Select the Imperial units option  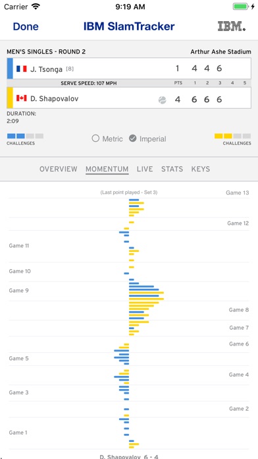click(147, 138)
